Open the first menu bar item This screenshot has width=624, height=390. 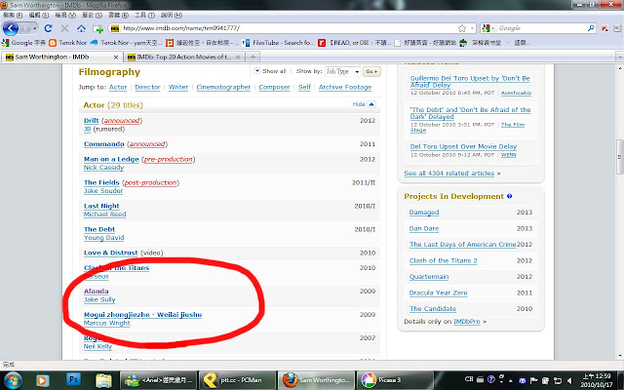pos(13,16)
